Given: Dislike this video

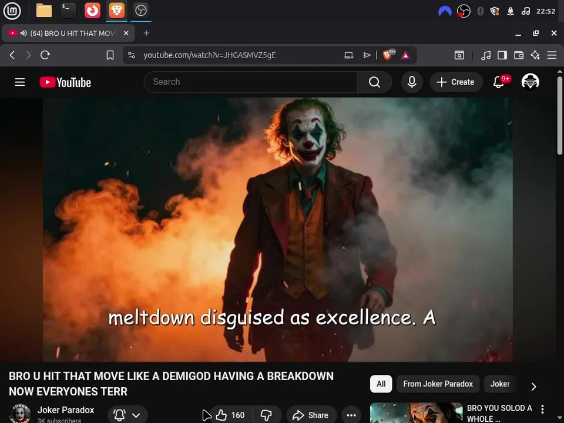Looking at the screenshot, I should (x=267, y=415).
